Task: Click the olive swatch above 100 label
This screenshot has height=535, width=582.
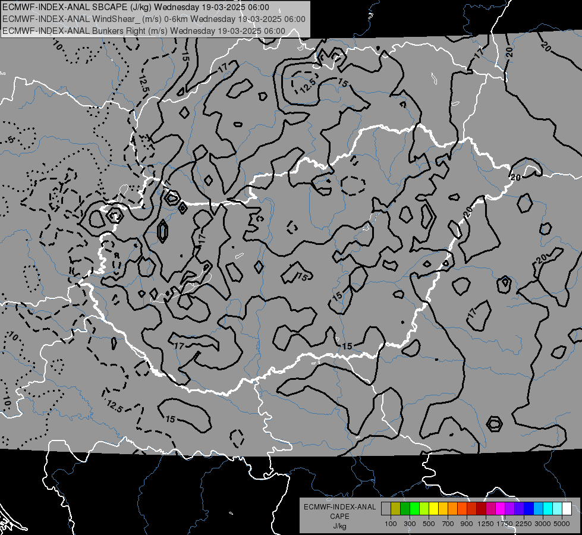Action: tap(396, 509)
